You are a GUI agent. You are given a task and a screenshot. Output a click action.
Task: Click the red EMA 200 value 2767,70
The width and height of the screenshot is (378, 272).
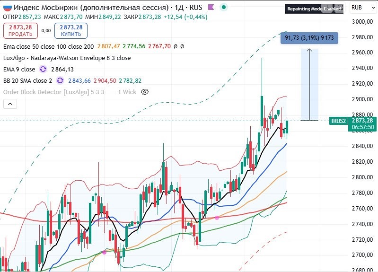[x=159, y=46]
